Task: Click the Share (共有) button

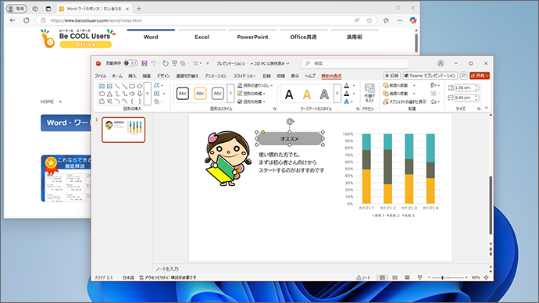Action: click(480, 76)
